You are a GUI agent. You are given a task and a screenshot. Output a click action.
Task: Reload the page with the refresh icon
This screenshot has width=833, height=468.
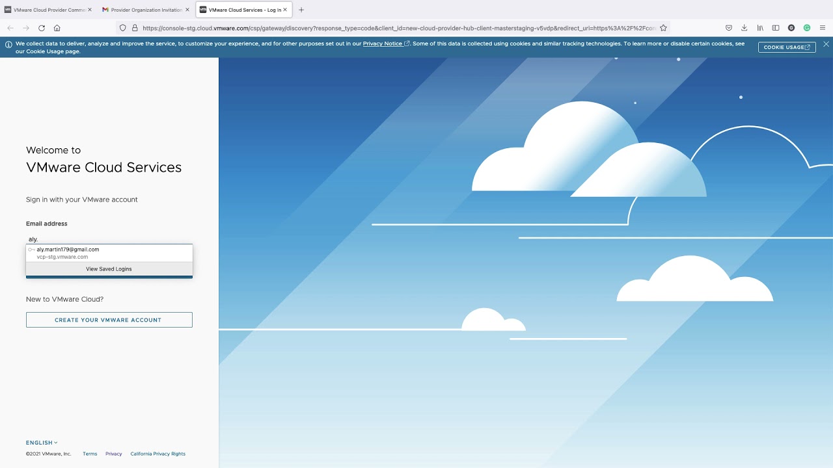point(41,28)
